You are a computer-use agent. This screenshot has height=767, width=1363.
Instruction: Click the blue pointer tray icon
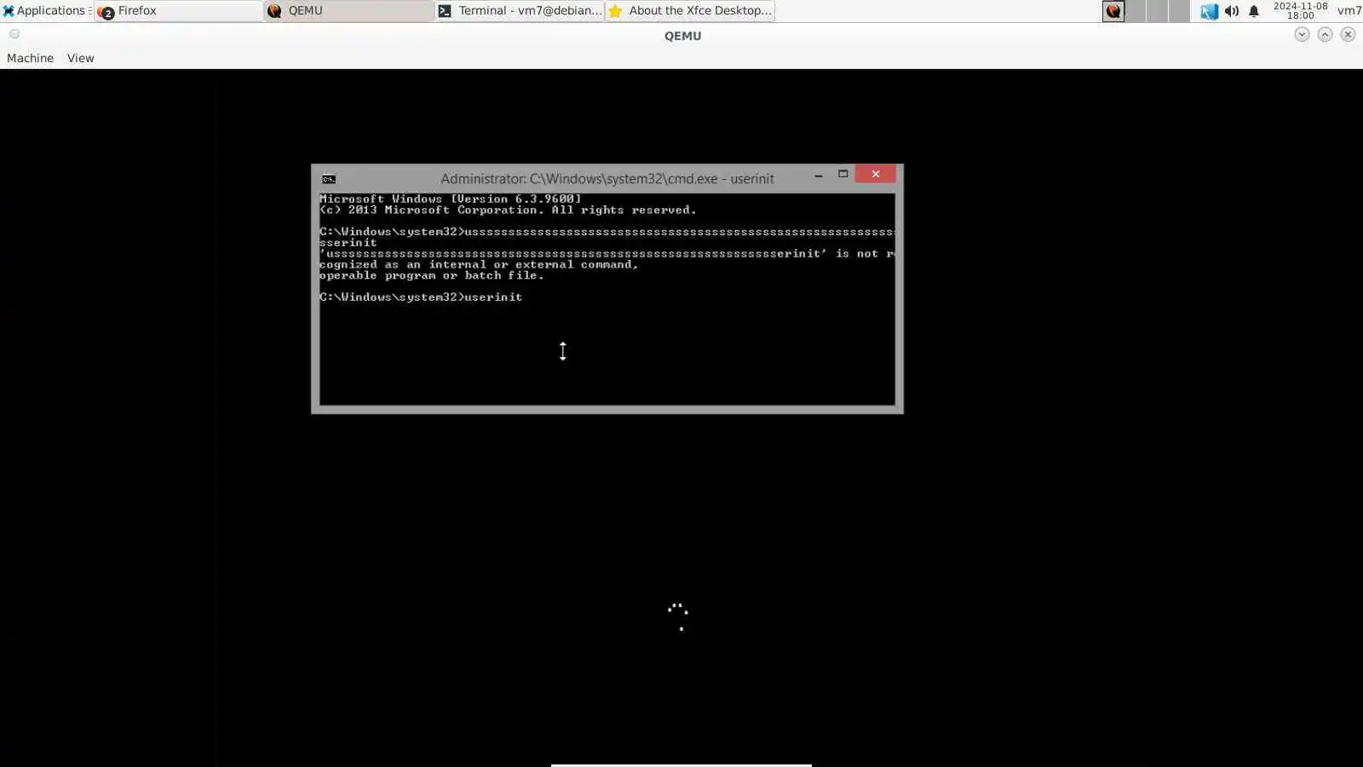[1209, 11]
